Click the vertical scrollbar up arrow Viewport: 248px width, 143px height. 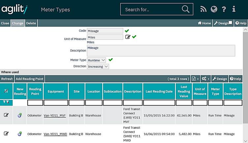click(245, 30)
